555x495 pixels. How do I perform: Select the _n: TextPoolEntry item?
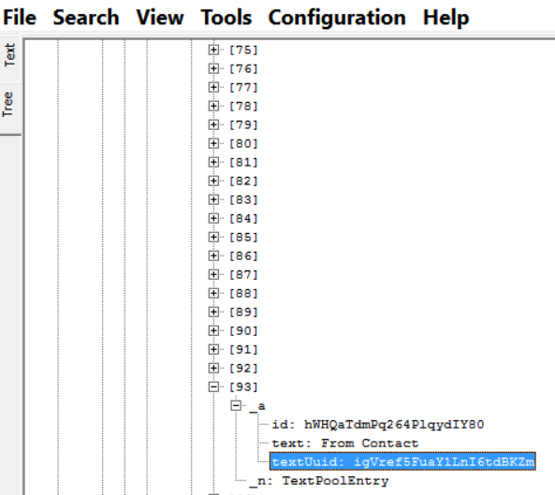coord(318,480)
